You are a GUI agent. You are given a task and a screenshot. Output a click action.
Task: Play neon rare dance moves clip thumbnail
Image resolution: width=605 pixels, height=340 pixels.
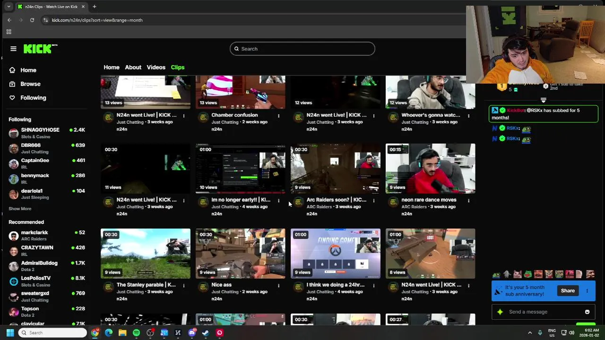click(x=431, y=169)
